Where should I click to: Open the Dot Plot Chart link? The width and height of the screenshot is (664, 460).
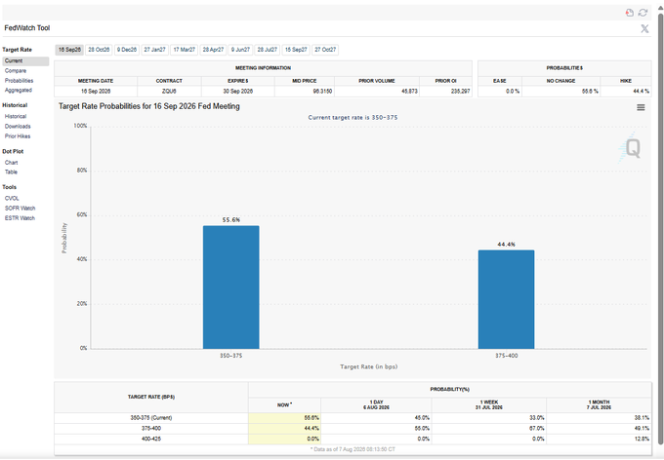11,163
